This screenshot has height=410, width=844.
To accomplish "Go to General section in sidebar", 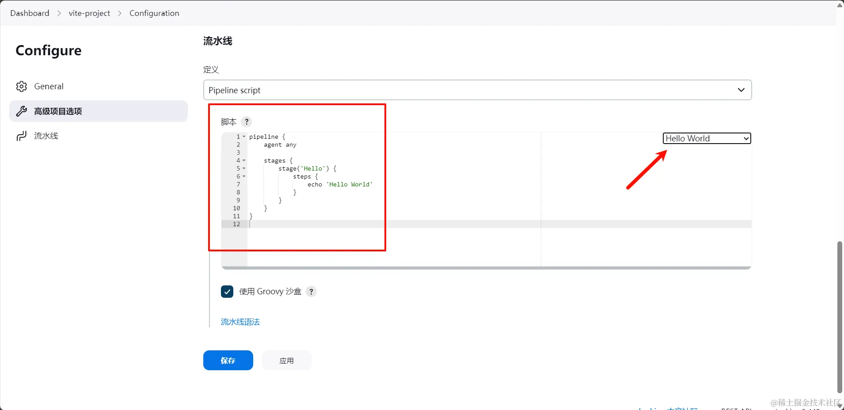I will tap(99, 86).
